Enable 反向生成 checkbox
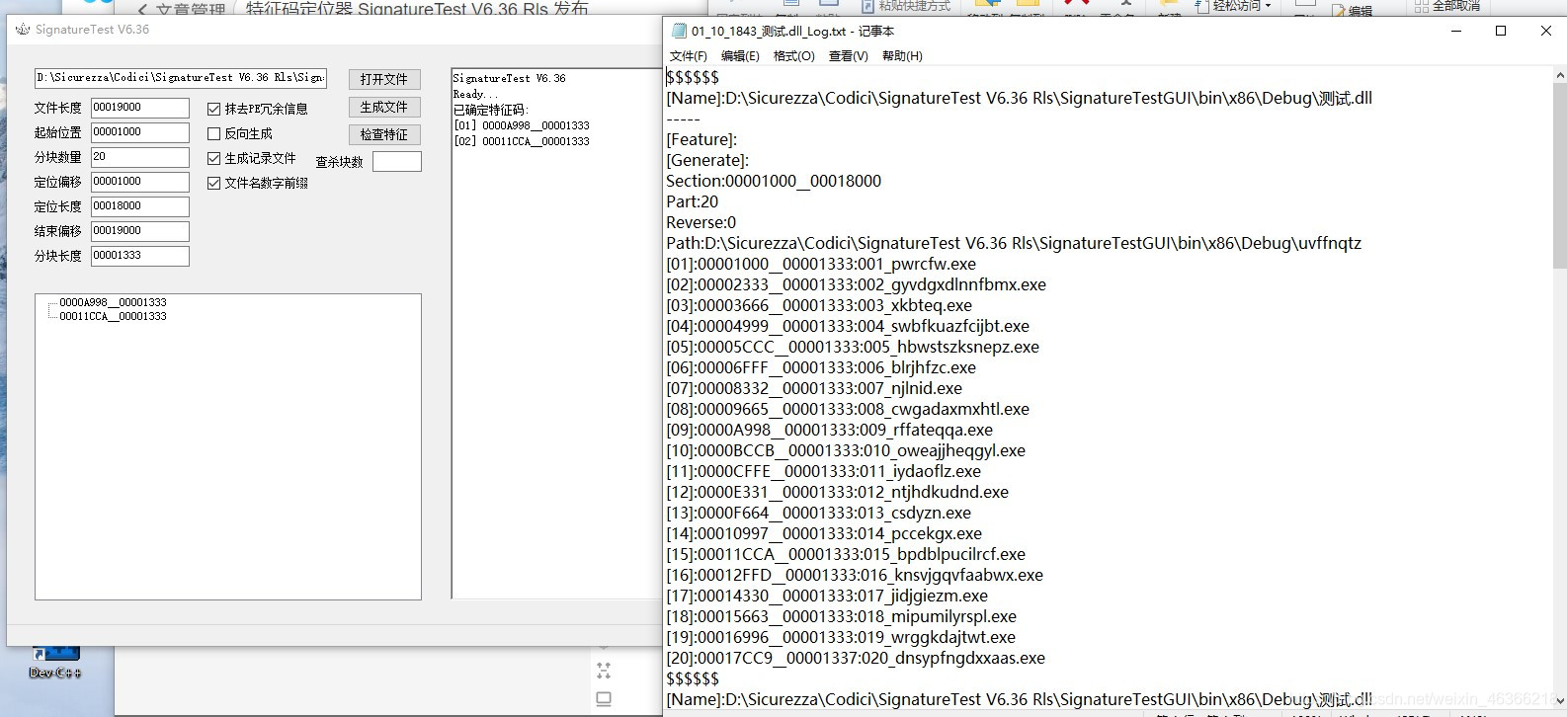Image resolution: width=1567 pixels, height=717 pixels. click(213, 133)
